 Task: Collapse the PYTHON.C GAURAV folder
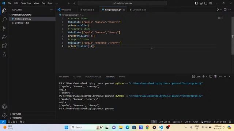click(x=22, y=15)
